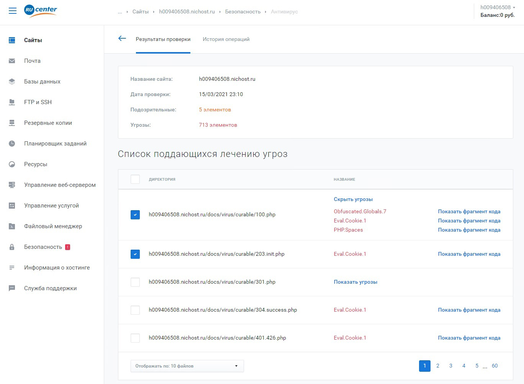Click the 301.php file path
The height and width of the screenshot is (384, 524).
[212, 282]
